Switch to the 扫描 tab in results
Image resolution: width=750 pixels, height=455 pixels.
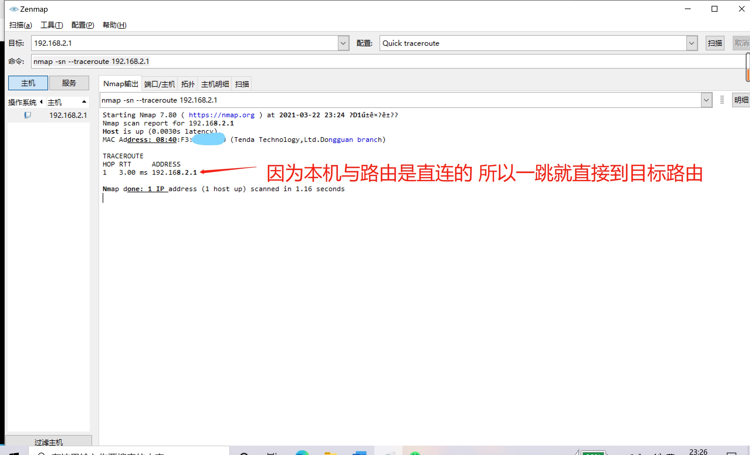coord(242,84)
